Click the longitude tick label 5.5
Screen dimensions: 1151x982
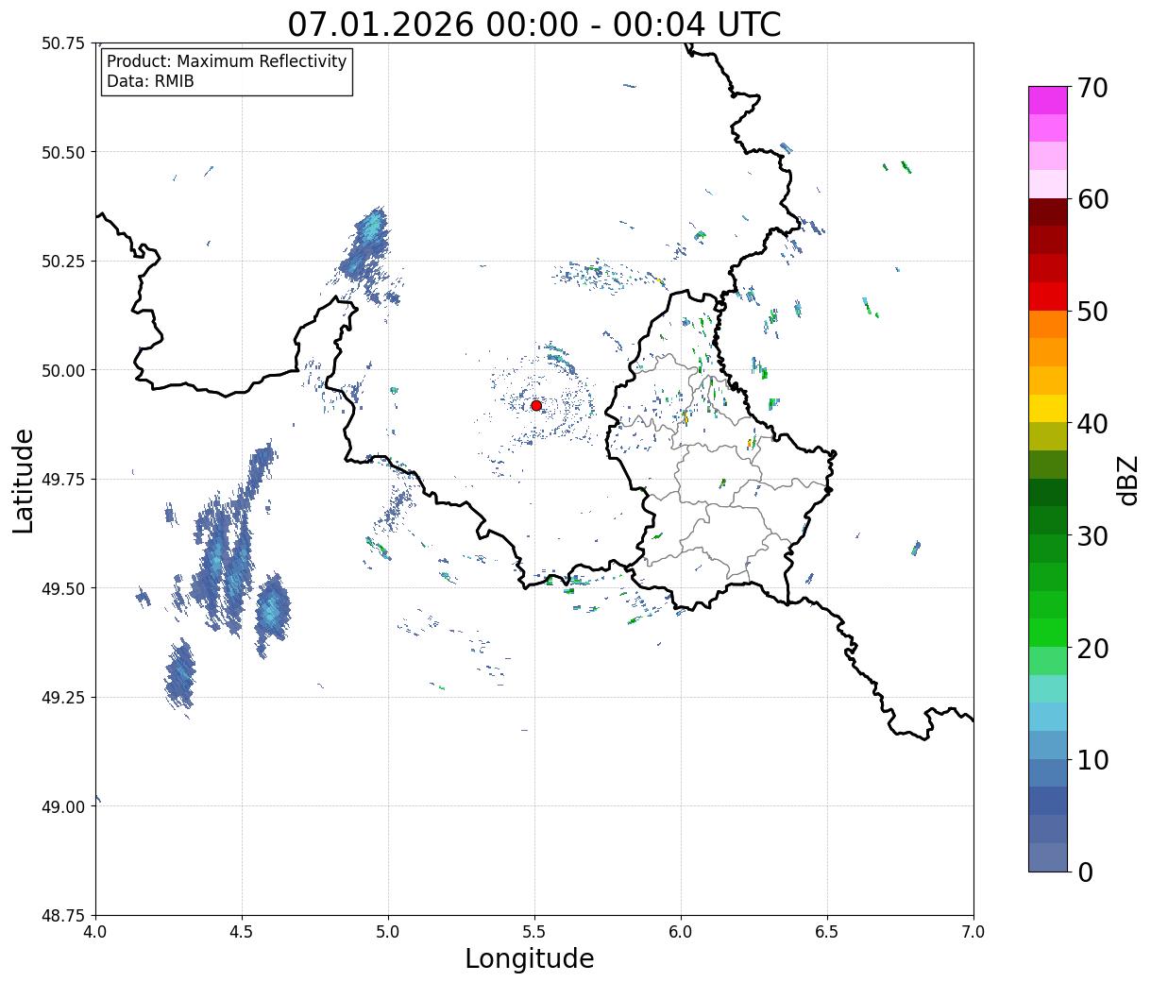534,932
